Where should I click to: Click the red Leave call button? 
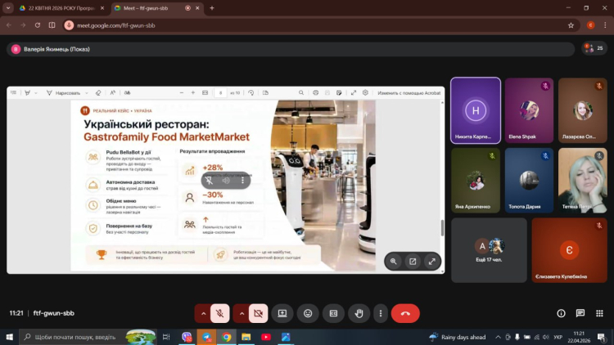coord(404,313)
